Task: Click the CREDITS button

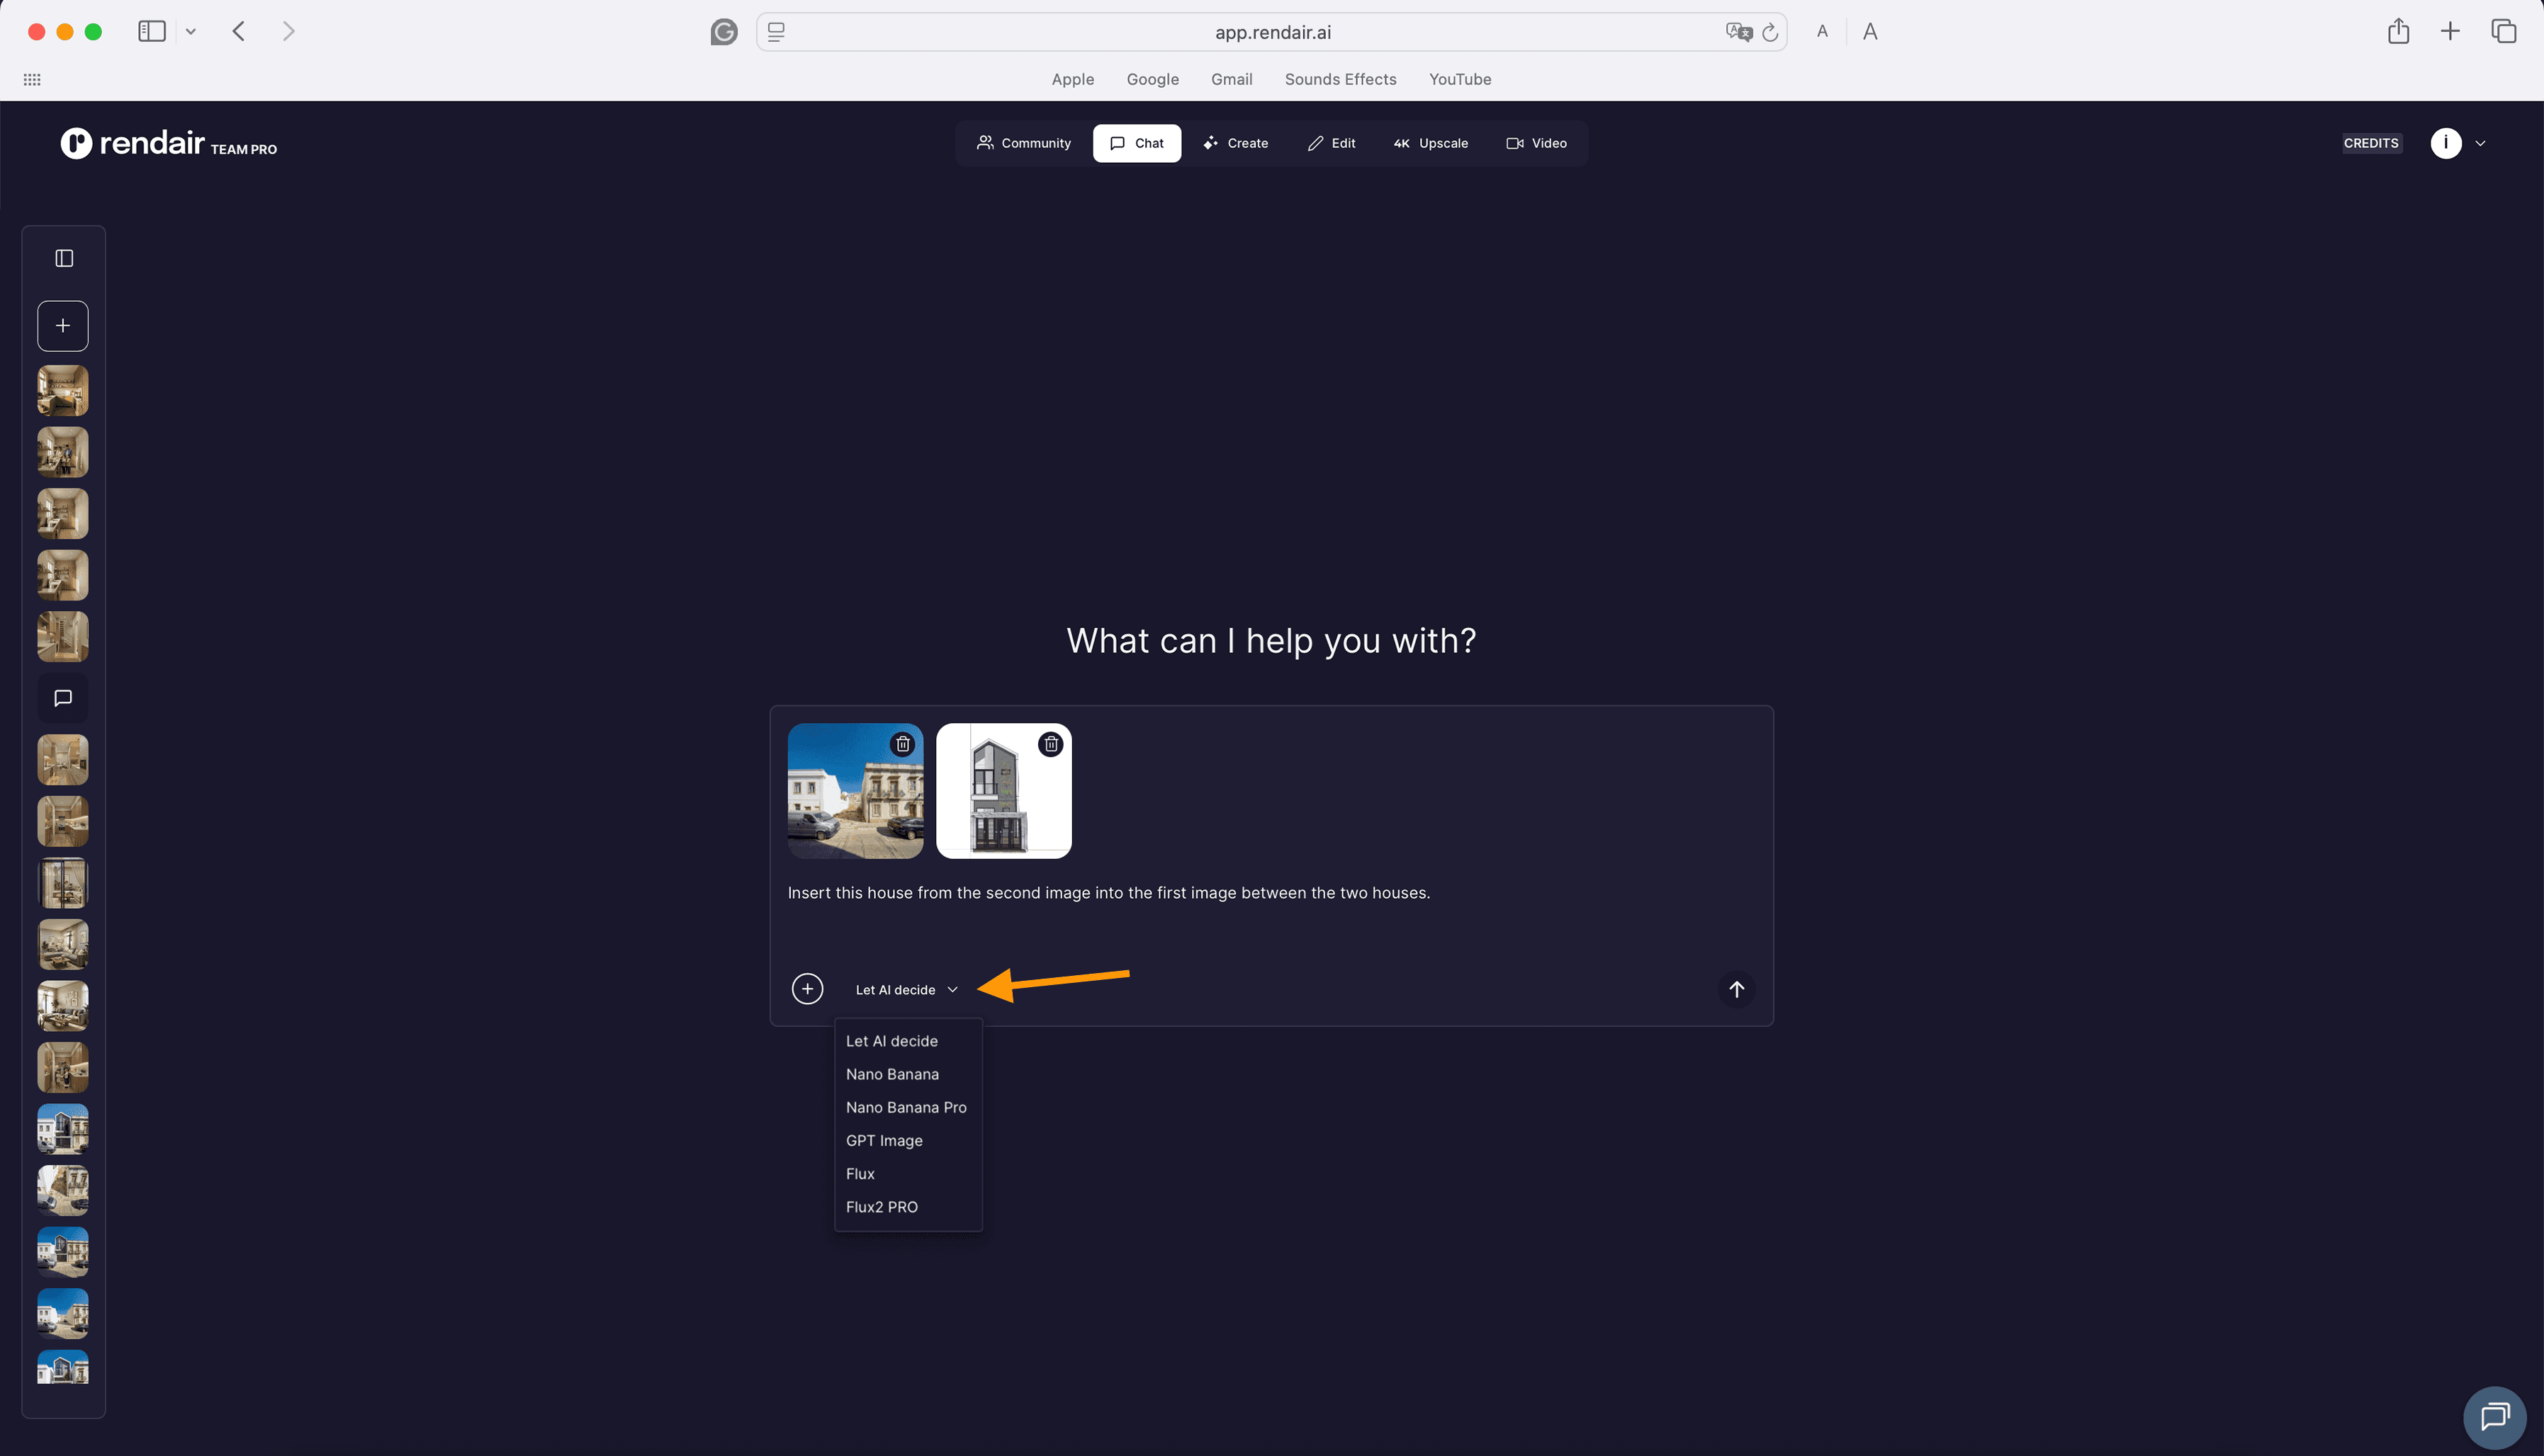Action: [x=2370, y=143]
